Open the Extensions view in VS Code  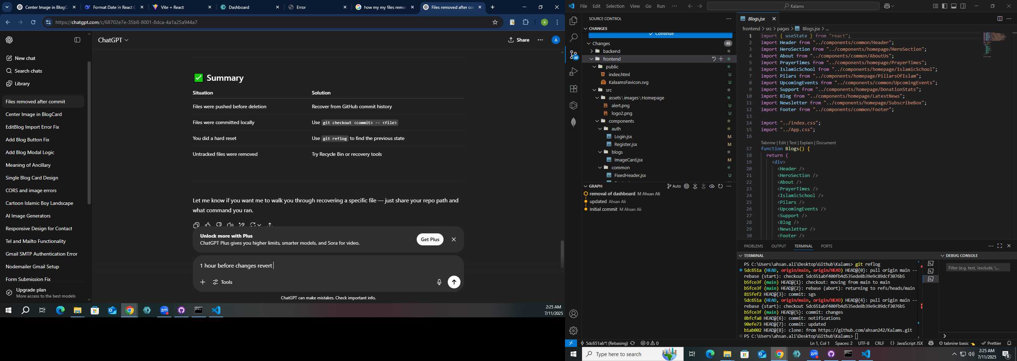[573, 89]
